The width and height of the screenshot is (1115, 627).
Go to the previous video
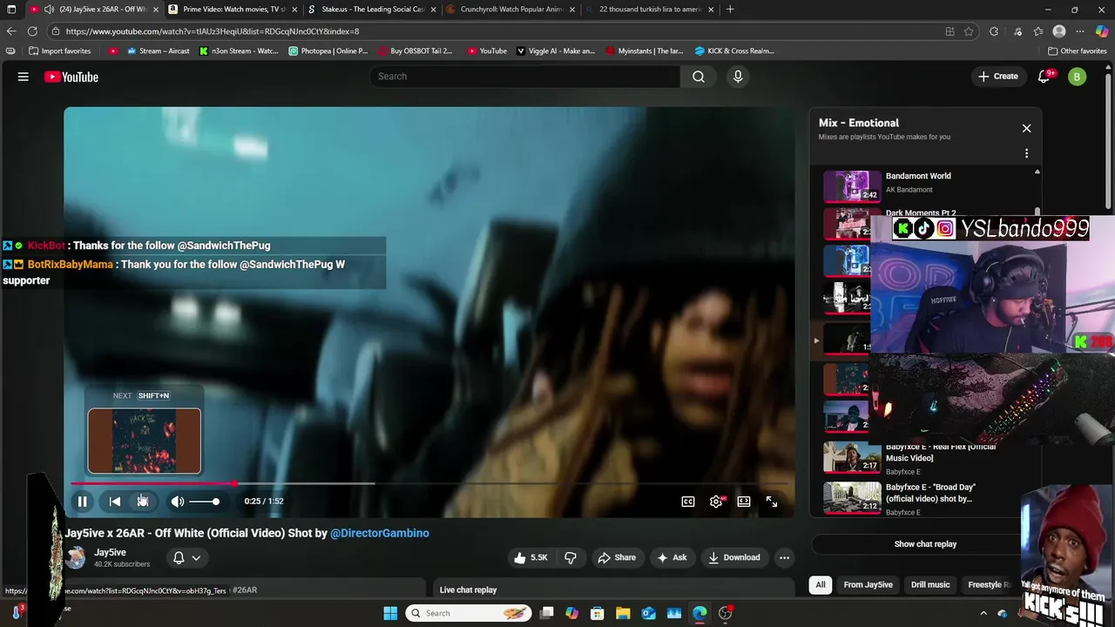pyautogui.click(x=115, y=502)
